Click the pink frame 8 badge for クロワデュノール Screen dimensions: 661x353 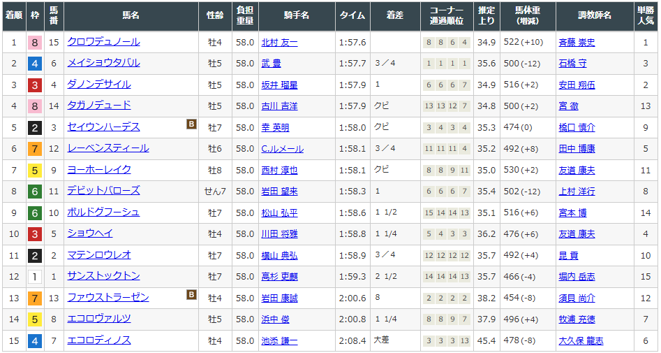[34, 43]
